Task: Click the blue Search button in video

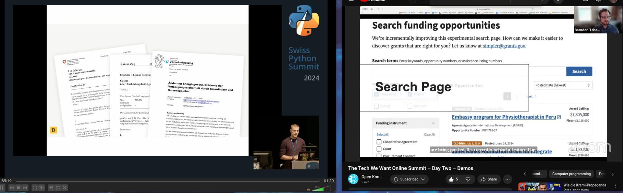Action: 579,71
